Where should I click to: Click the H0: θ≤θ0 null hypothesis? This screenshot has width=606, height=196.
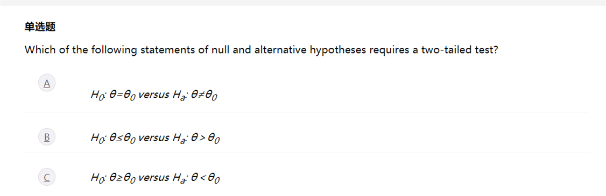pos(113,138)
